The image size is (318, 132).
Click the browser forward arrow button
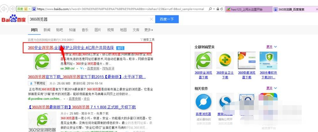click(x=12, y=9)
